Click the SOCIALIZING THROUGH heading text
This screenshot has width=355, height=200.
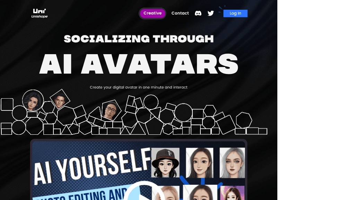pyautogui.click(x=139, y=39)
